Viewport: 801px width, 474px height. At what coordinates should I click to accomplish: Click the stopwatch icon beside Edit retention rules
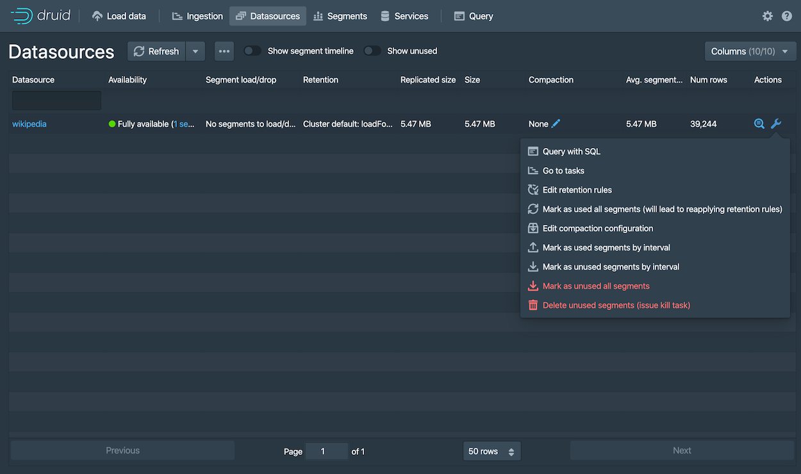point(533,190)
